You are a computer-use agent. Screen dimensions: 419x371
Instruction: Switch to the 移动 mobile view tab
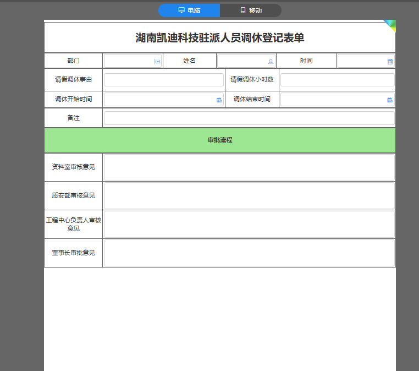click(x=251, y=10)
